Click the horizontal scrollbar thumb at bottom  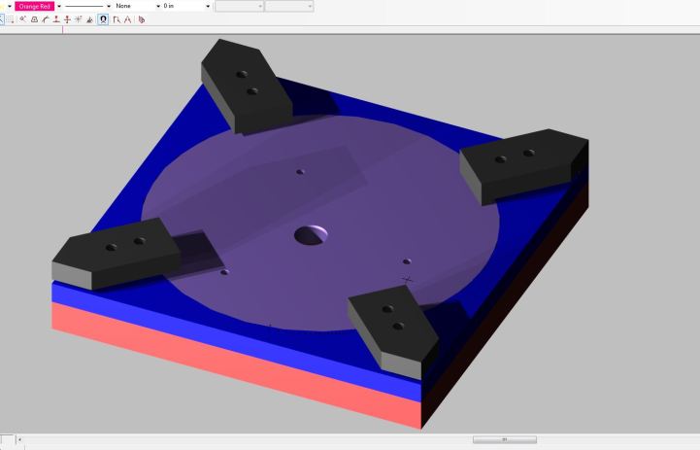point(505,439)
